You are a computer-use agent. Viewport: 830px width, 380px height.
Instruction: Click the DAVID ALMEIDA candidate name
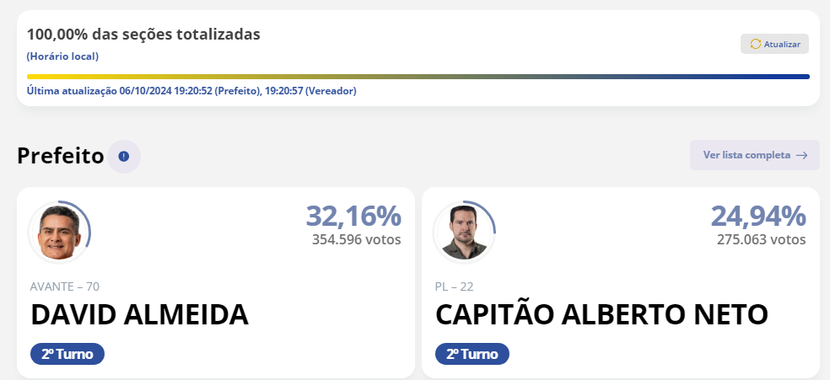point(140,315)
